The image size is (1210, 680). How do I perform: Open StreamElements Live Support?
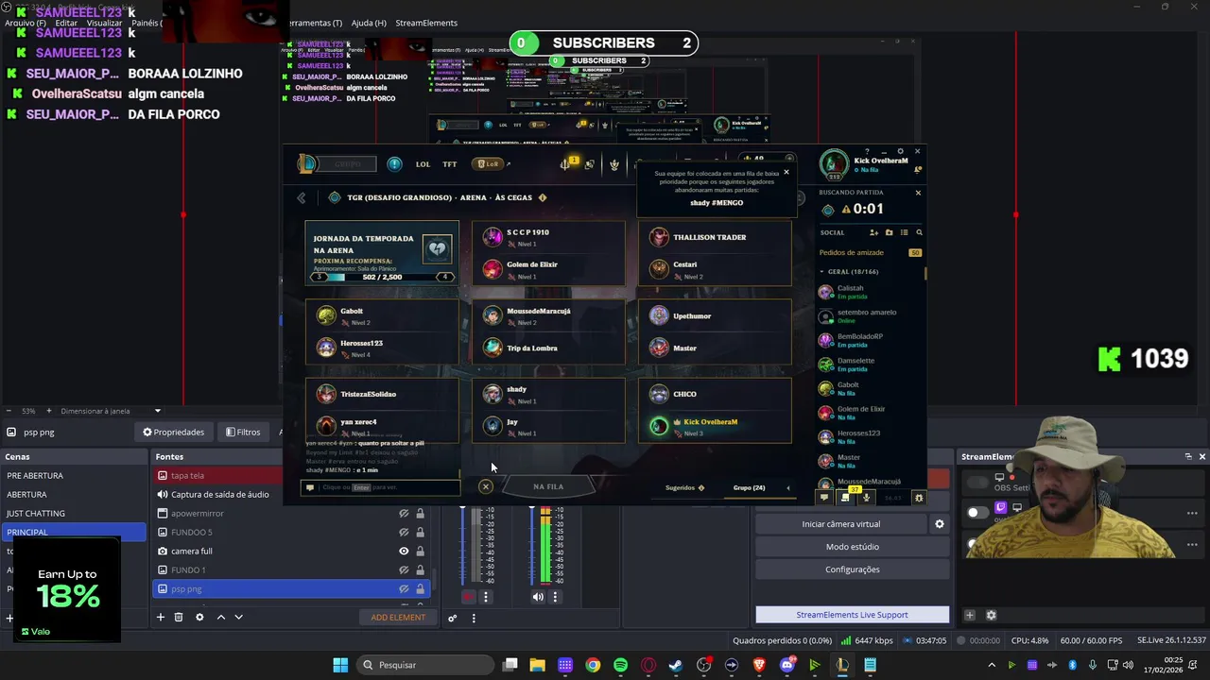pyautogui.click(x=853, y=615)
